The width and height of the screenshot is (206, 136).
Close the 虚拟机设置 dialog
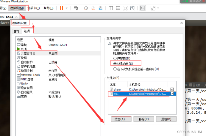[x=181, y=23]
